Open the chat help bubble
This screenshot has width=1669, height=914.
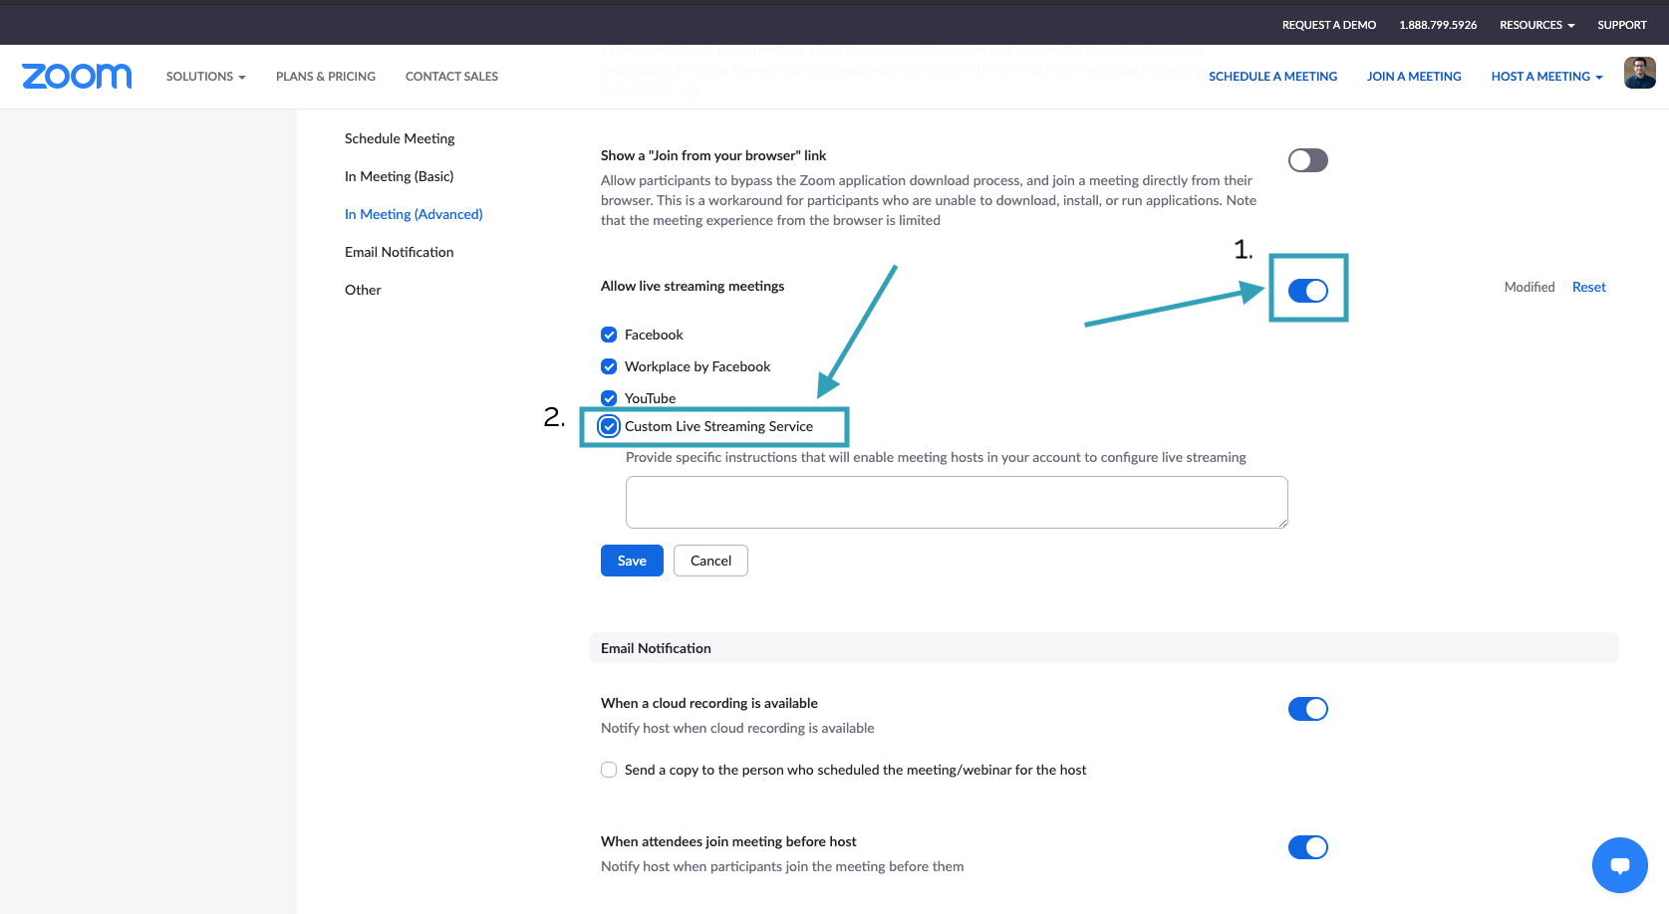pos(1619,864)
